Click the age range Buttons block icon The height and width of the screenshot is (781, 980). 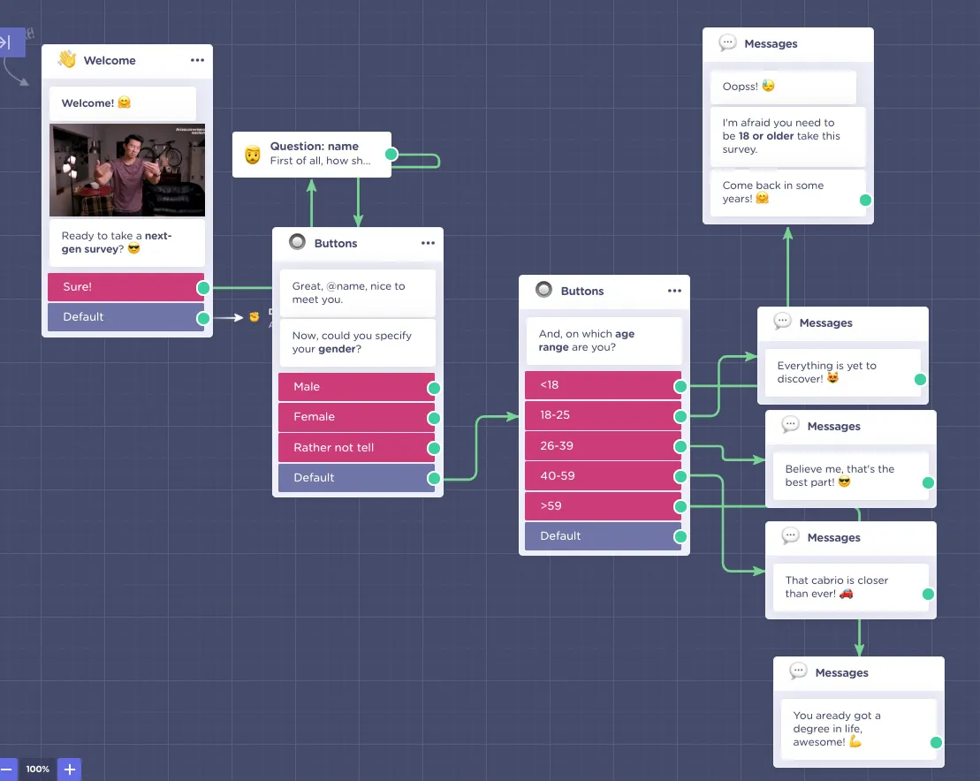pos(543,291)
